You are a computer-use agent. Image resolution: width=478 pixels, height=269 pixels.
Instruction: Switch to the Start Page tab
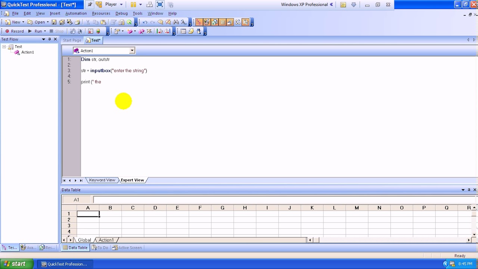point(72,40)
